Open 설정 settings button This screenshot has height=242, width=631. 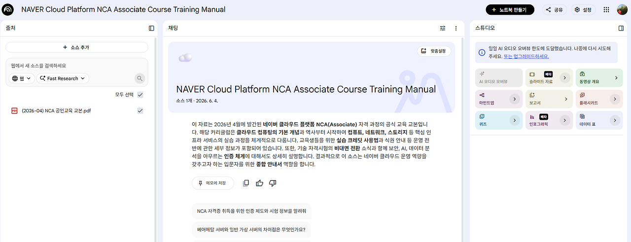pos(583,9)
